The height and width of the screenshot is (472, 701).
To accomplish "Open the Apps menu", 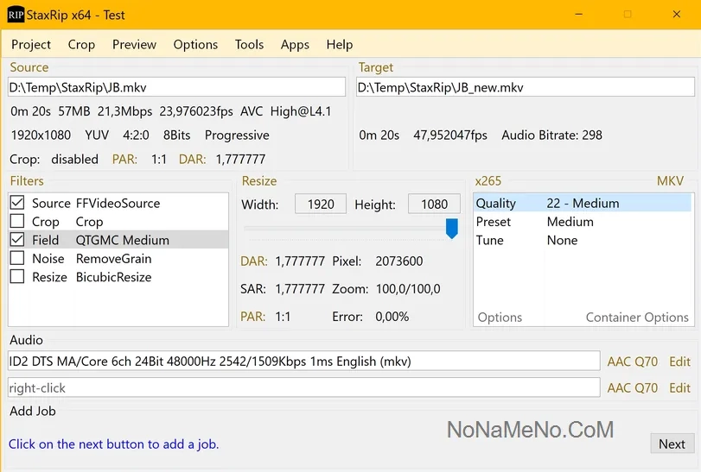I will 295,45.
